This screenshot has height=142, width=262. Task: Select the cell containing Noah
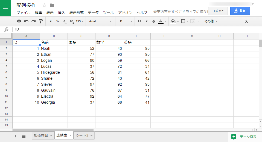point(54,48)
